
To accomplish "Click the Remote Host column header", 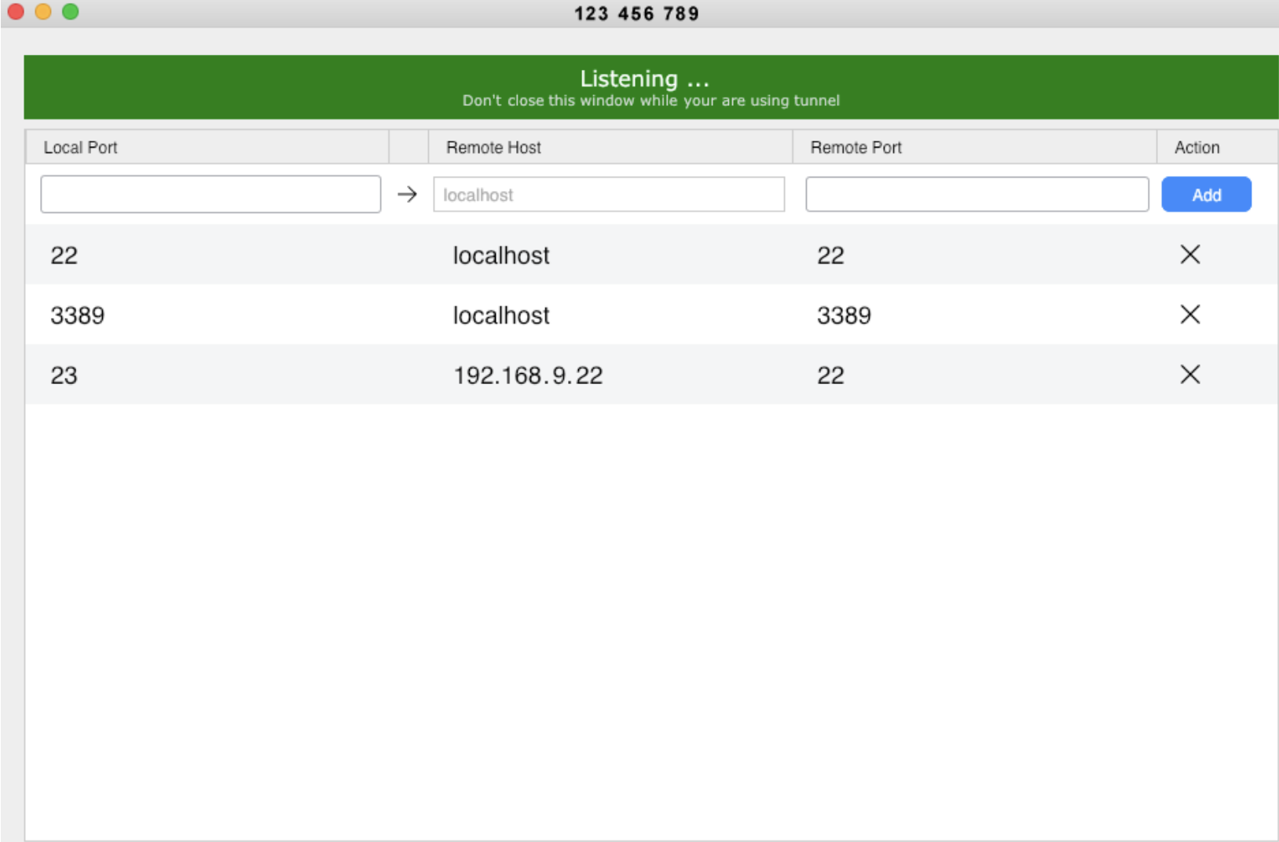I will 493,148.
